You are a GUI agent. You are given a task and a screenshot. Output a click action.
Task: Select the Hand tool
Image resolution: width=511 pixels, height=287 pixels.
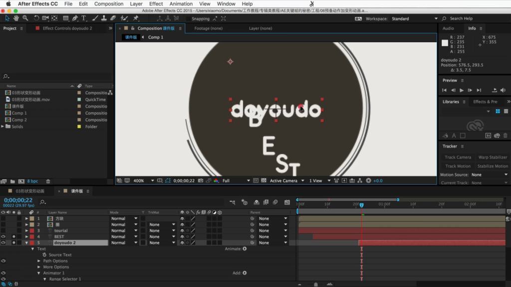pos(16,18)
